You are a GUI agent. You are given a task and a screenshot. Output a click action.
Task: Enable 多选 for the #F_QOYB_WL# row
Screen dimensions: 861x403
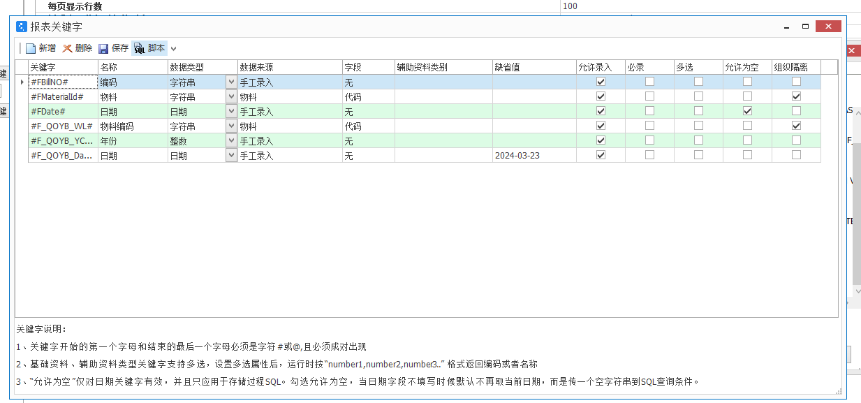698,126
